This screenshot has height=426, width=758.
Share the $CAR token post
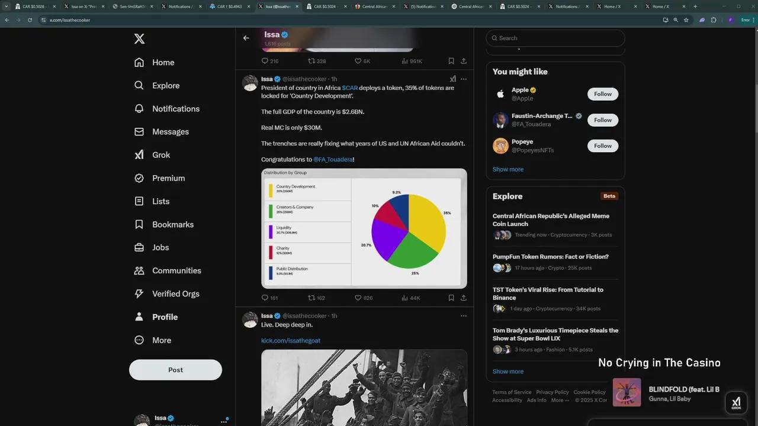(x=464, y=298)
